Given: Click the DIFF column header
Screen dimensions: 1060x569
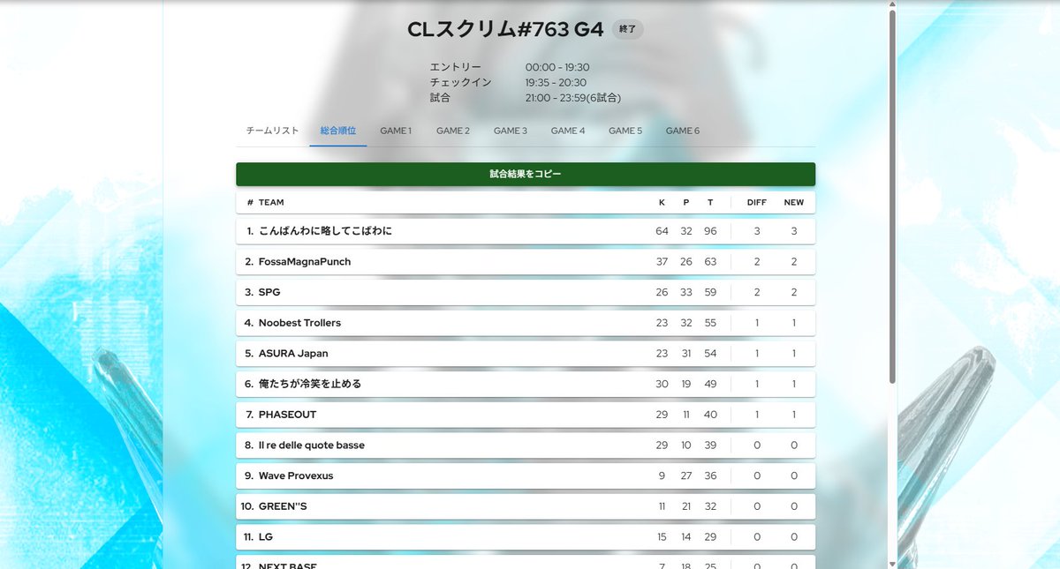Looking at the screenshot, I should point(757,203).
